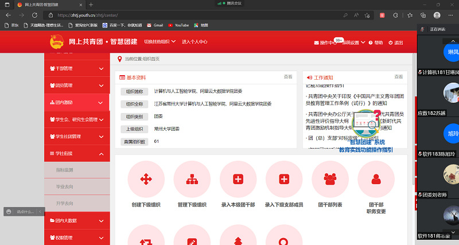459x245 pixels.
Task: Click the 录入下级支部成员 plus icon
Action: coord(284,179)
